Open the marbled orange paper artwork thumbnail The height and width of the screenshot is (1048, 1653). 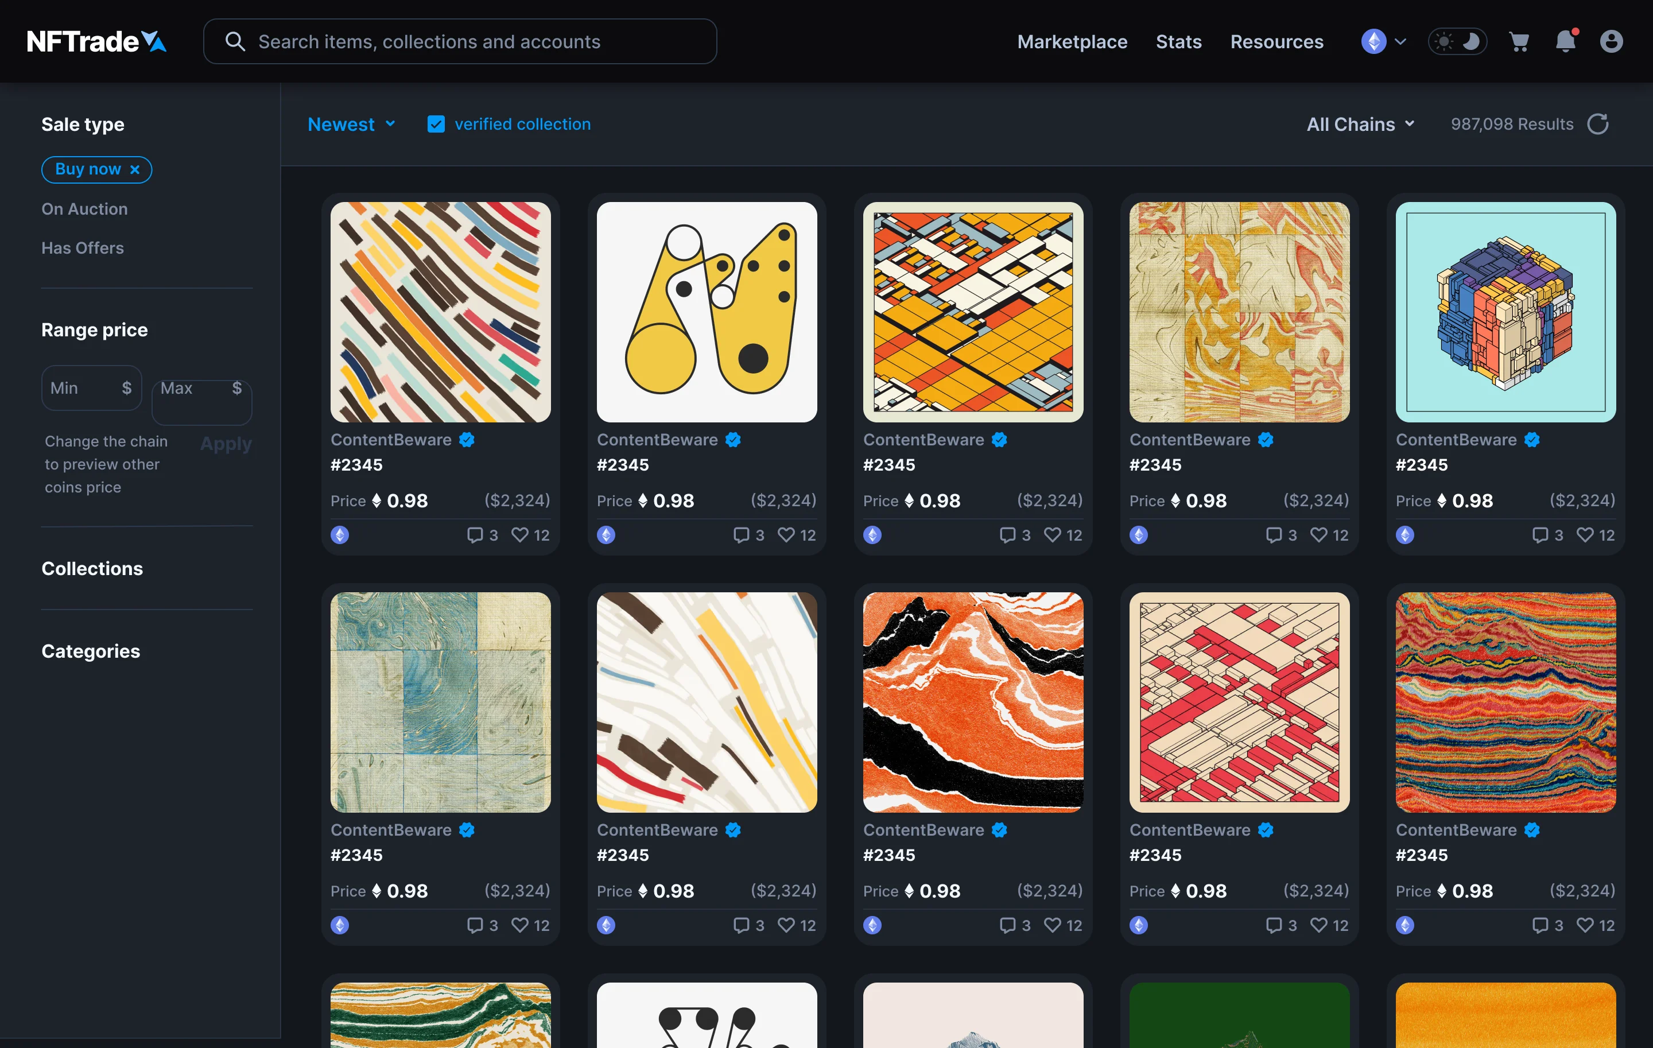coord(1239,312)
